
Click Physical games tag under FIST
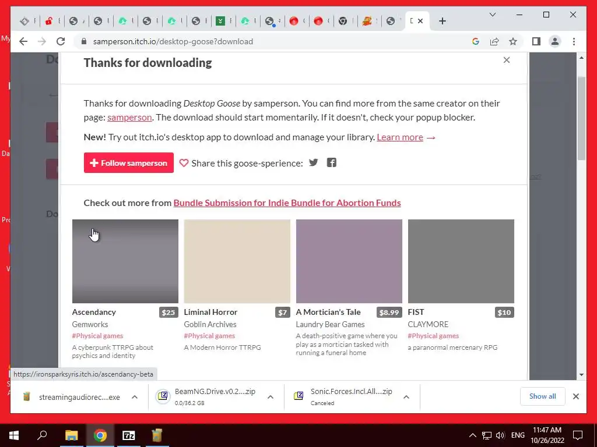433,336
